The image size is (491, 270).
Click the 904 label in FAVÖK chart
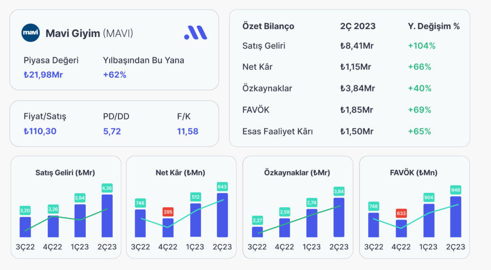[x=429, y=198]
